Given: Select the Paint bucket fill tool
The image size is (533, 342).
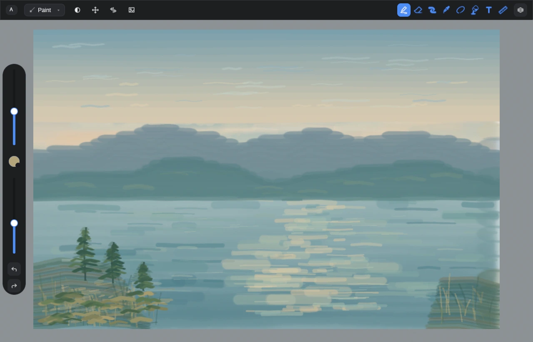Looking at the screenshot, I should tap(475, 10).
